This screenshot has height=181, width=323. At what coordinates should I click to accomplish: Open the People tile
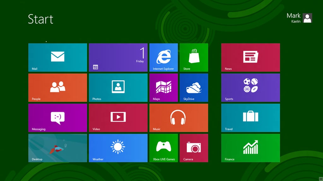click(x=58, y=88)
